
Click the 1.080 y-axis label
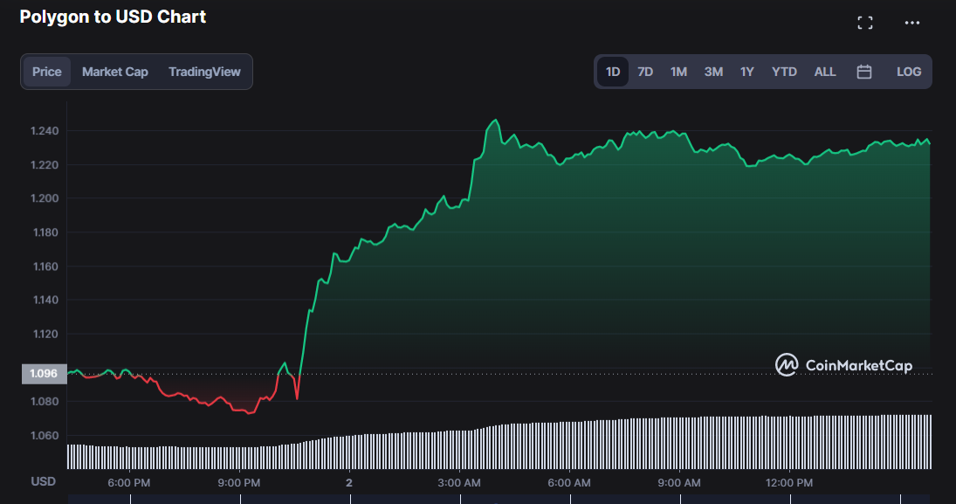click(45, 402)
